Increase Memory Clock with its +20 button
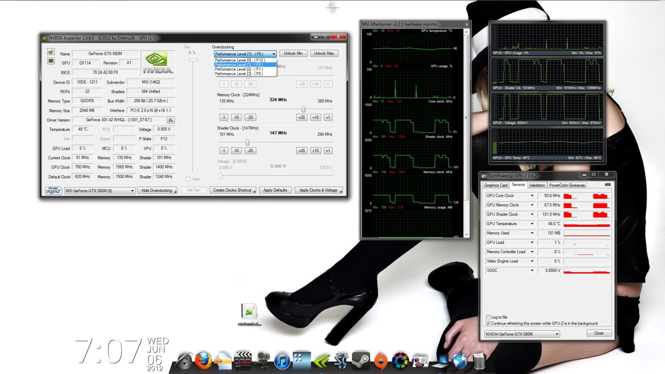Viewport: 665px width, 374px height. point(302,117)
